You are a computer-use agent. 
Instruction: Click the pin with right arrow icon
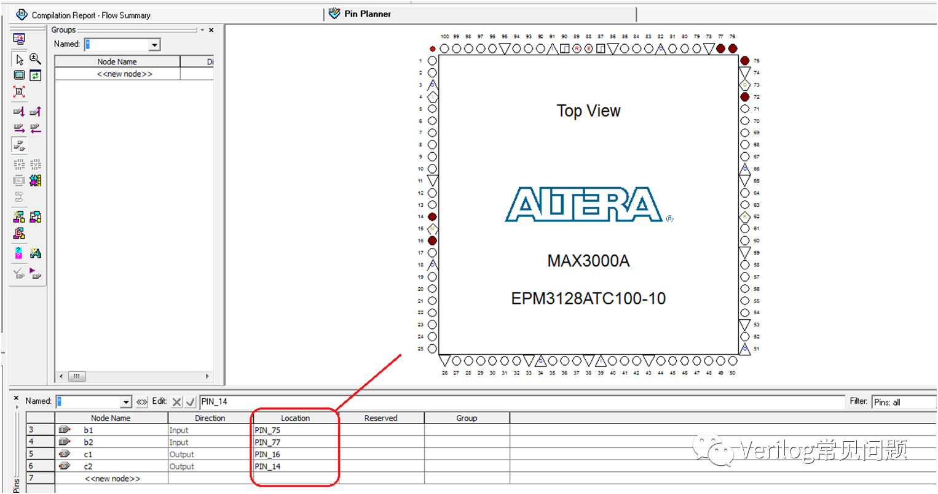(x=19, y=128)
